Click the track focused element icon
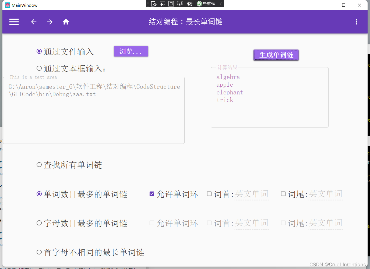Image resolution: width=370 pixels, height=269 pixels. (180, 3)
